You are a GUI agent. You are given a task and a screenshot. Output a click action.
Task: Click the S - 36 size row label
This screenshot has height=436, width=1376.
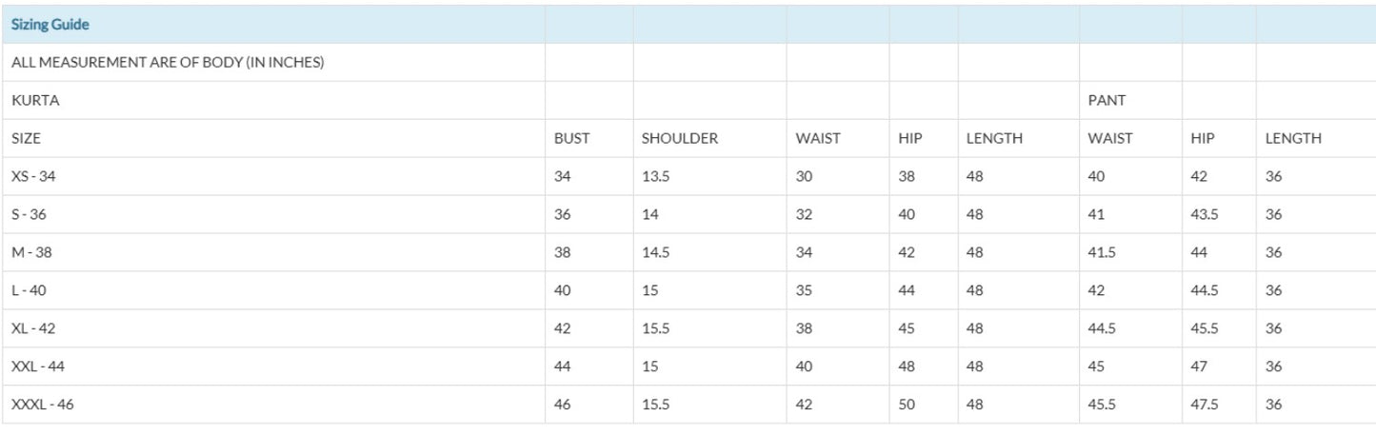pos(29,214)
